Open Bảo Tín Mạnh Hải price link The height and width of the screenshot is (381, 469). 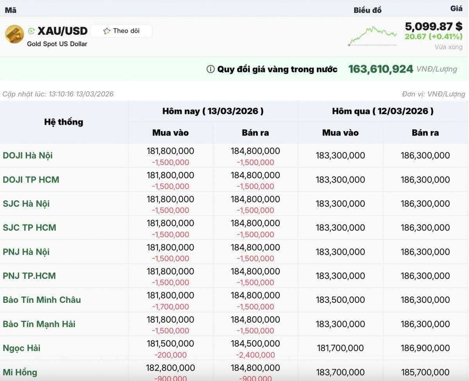coord(39,324)
